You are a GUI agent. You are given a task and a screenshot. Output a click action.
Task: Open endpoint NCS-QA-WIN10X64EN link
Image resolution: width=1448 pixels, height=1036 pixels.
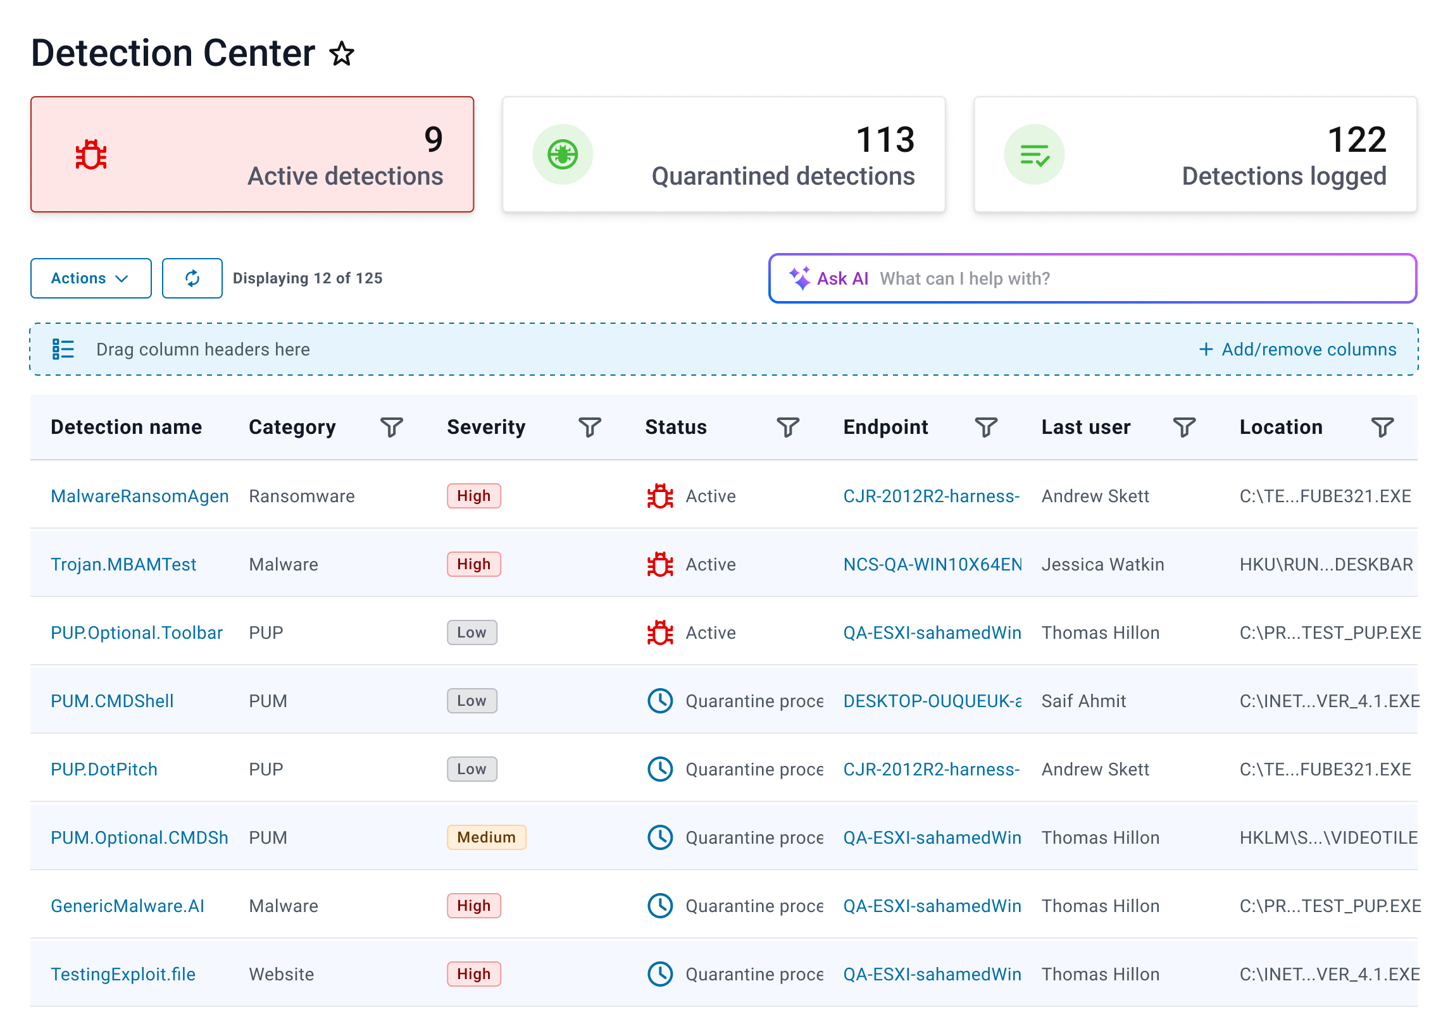pyautogui.click(x=932, y=564)
